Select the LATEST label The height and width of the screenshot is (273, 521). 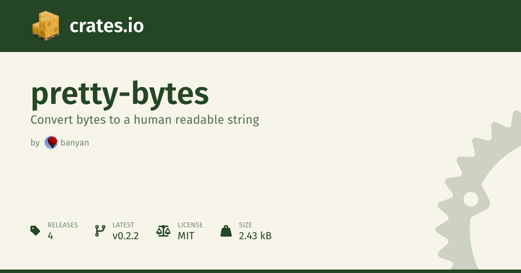pyautogui.click(x=123, y=225)
